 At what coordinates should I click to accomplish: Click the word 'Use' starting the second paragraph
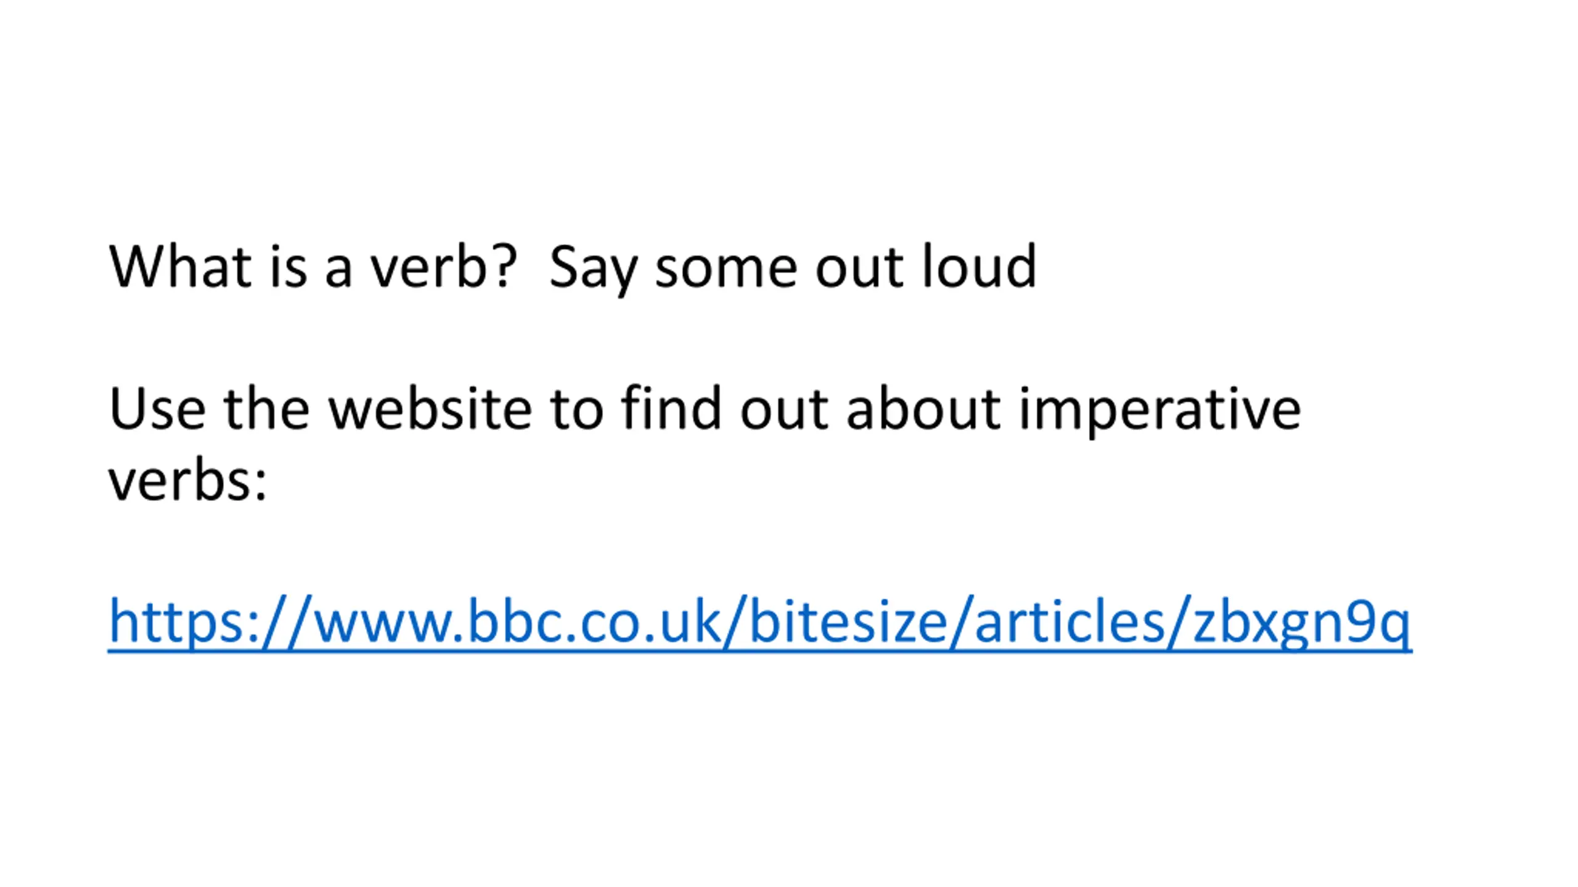pos(157,408)
